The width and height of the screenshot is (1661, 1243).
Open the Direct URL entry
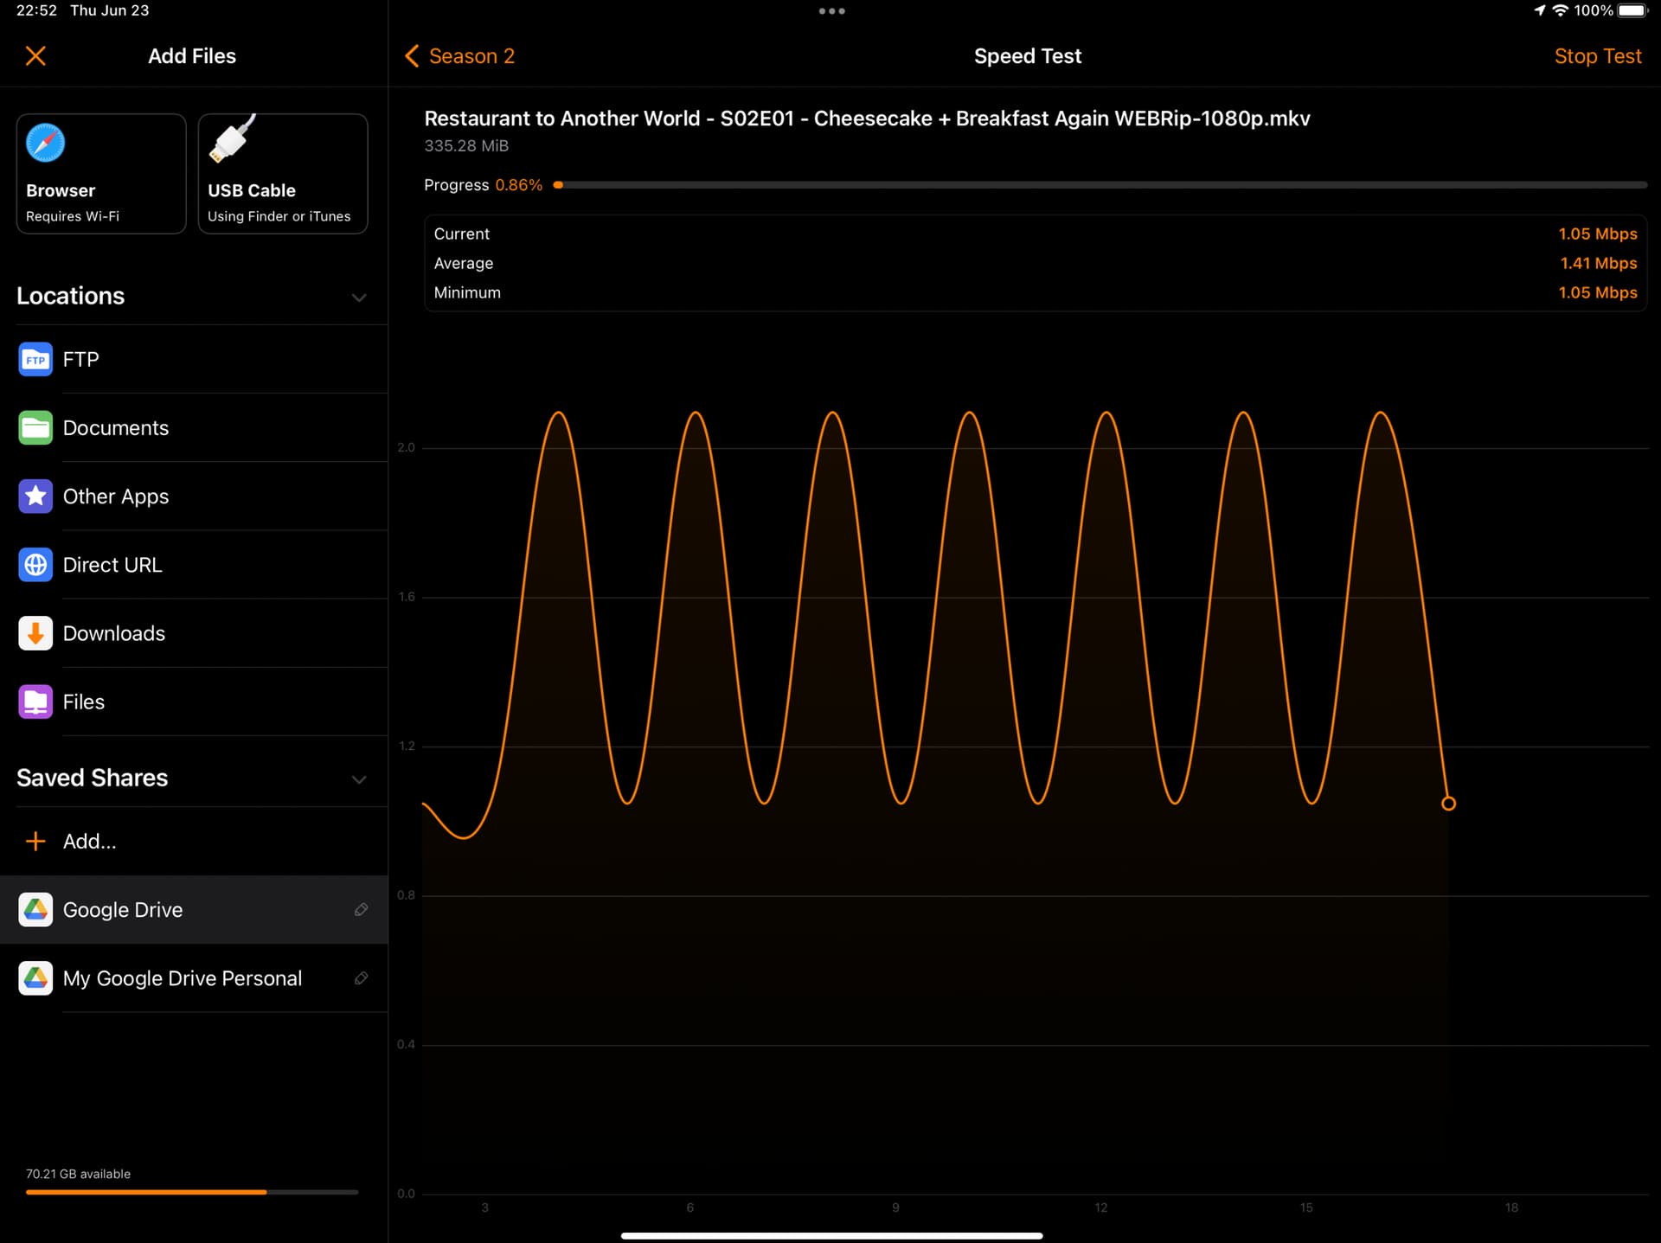[112, 565]
